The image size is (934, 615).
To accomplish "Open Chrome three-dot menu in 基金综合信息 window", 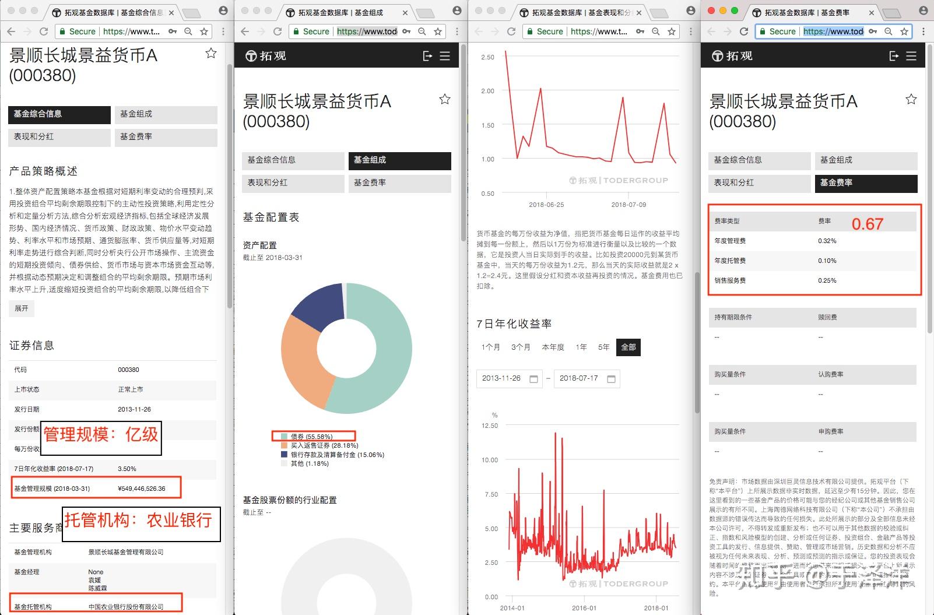I will pos(224,31).
